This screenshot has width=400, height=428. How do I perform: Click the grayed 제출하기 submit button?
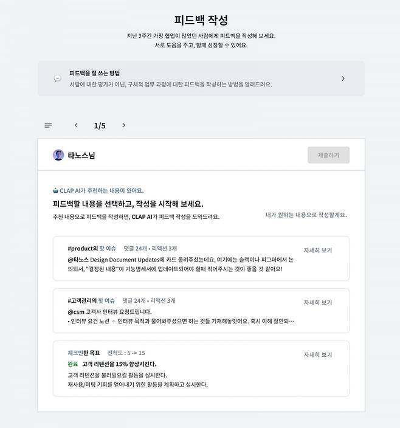click(328, 155)
